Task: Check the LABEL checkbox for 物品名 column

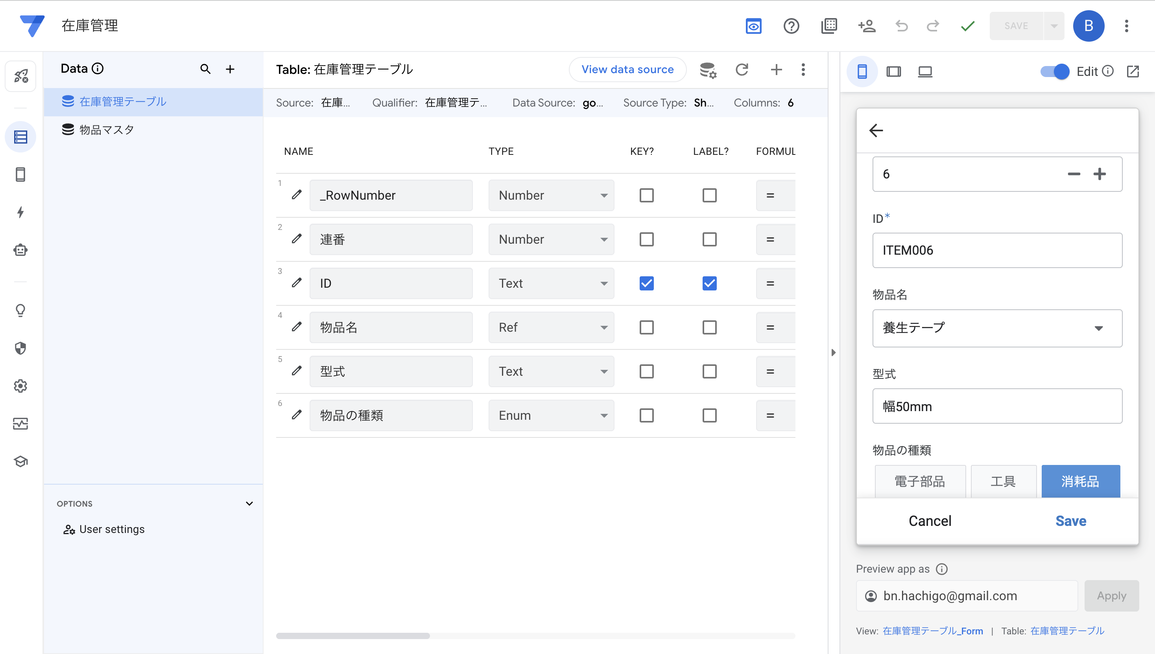Action: (x=709, y=327)
